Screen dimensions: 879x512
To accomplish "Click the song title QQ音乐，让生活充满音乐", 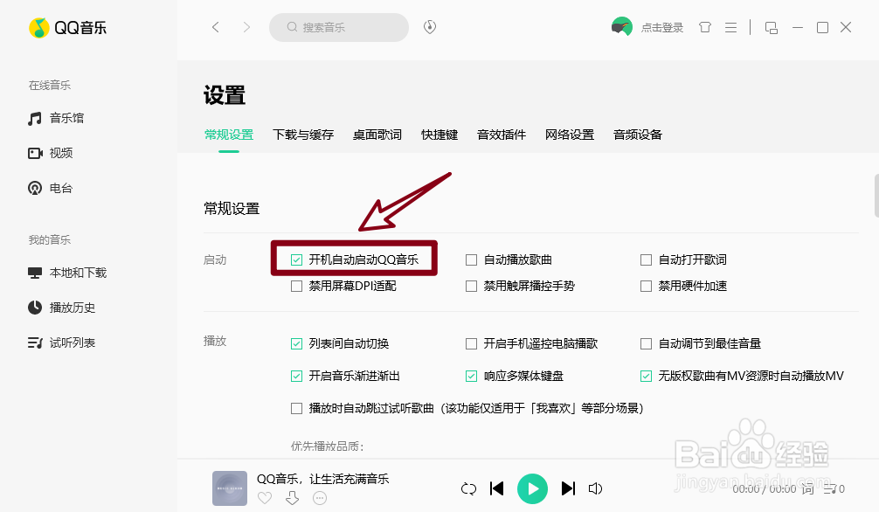I will coord(323,479).
